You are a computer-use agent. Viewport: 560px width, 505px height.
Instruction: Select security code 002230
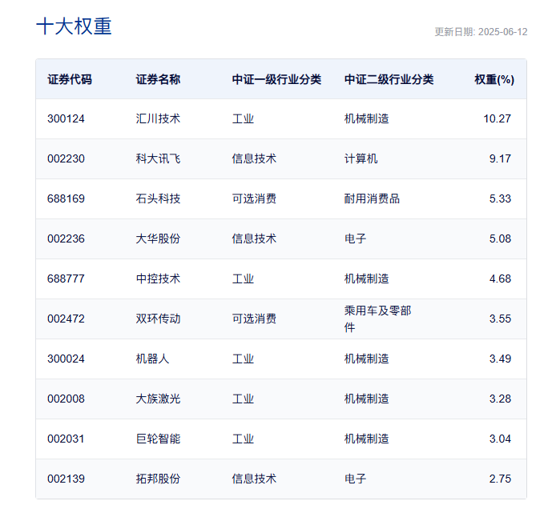(66, 158)
